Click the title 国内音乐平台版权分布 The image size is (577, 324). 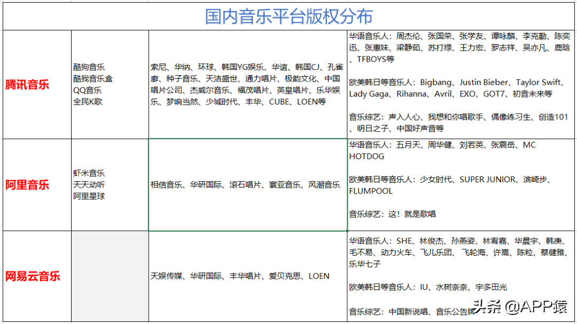pyautogui.click(x=288, y=15)
